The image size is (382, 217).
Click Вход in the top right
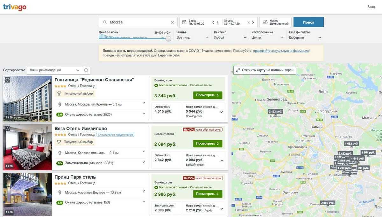tap(371, 7)
